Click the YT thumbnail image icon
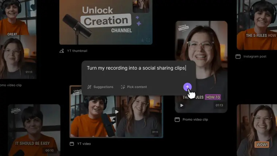Image resolution: width=277 pixels, height=156 pixels. pyautogui.click(x=62, y=51)
